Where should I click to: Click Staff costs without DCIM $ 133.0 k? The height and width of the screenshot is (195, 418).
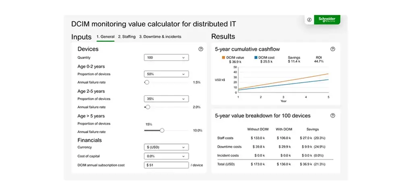pos(258,138)
